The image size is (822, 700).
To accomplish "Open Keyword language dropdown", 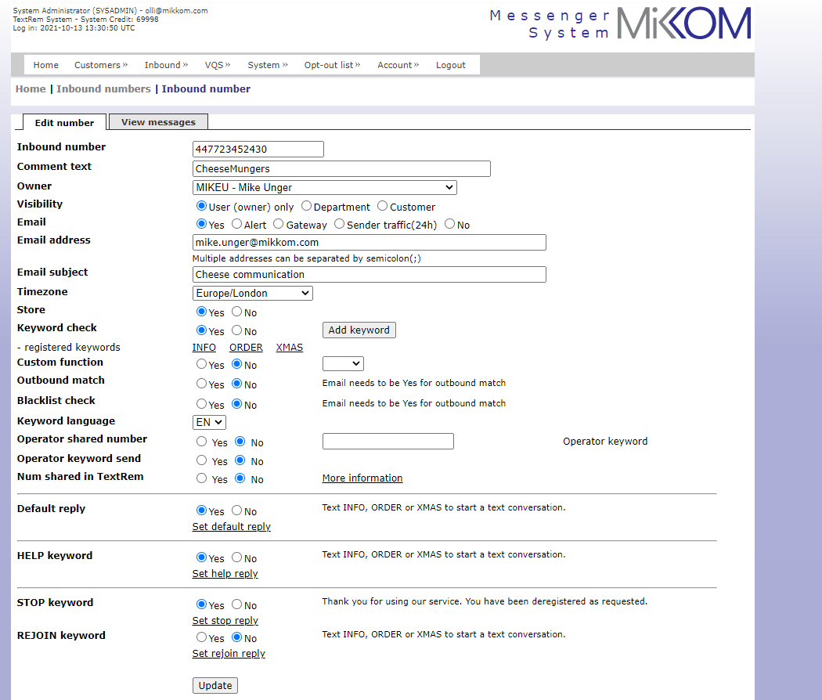I will [x=209, y=422].
